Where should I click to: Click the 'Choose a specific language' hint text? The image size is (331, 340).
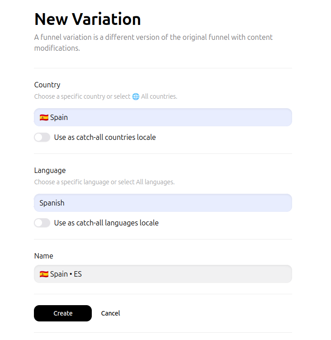tap(104, 182)
